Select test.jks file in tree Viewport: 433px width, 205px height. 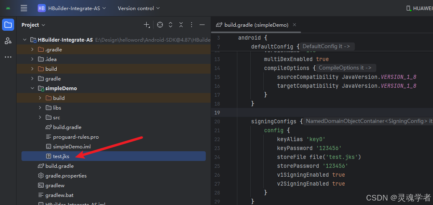click(113, 156)
